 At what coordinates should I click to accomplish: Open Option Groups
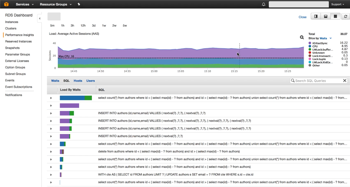point(15,67)
